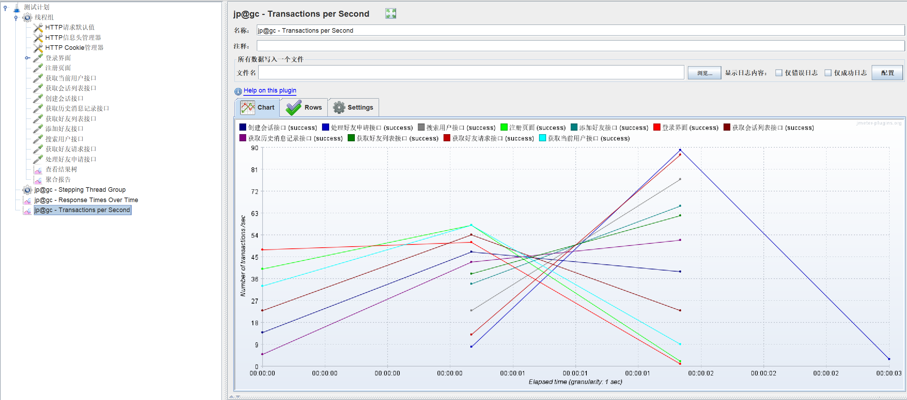
Task: Click the 浏览... browse button
Action: 704,73
